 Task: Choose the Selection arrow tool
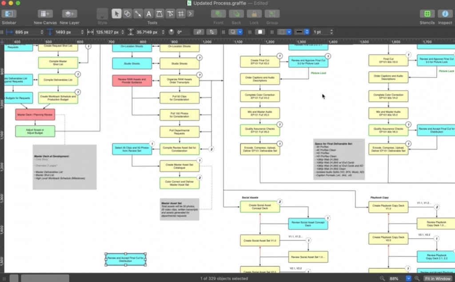point(116,14)
